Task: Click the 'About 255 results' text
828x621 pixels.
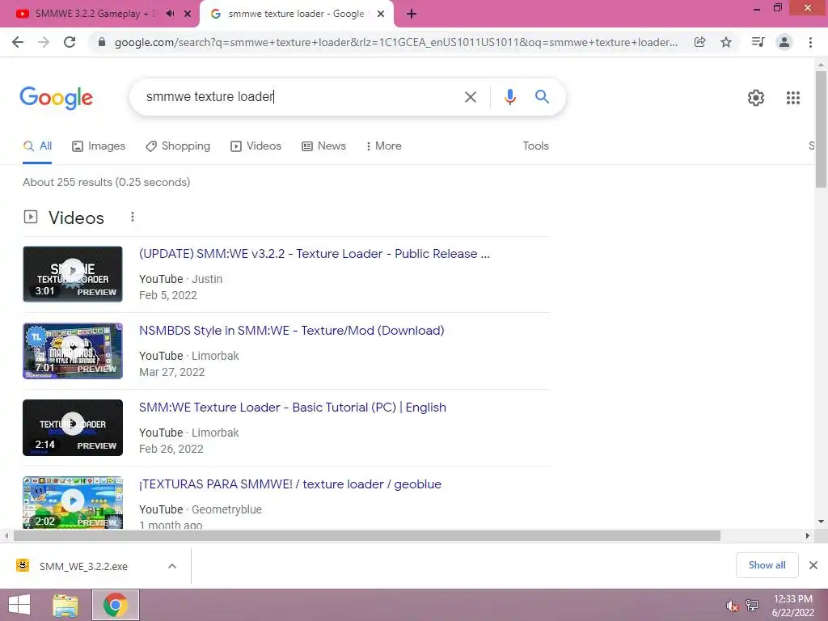Action: point(106,182)
